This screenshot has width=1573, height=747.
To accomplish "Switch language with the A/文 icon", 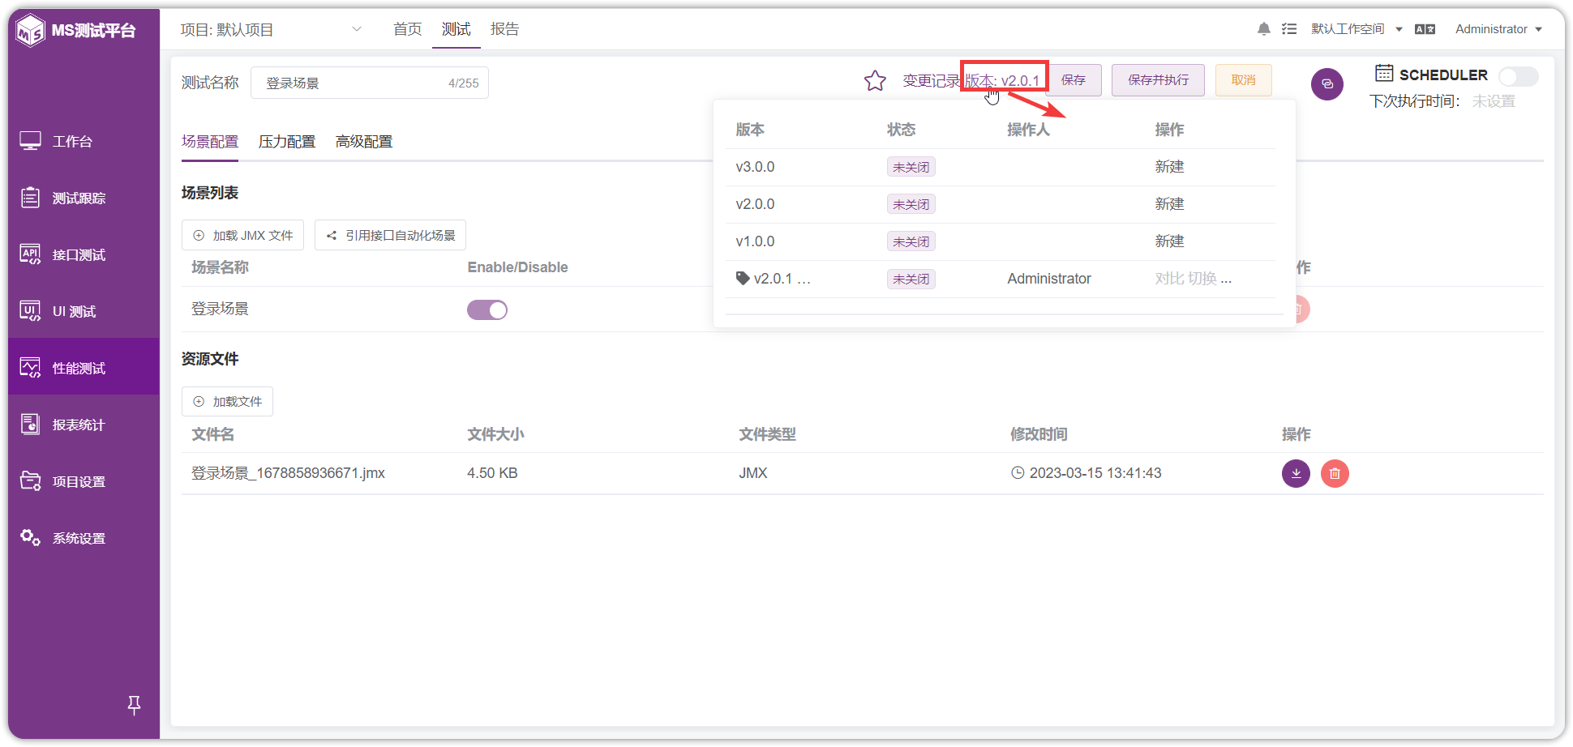I will (1425, 29).
